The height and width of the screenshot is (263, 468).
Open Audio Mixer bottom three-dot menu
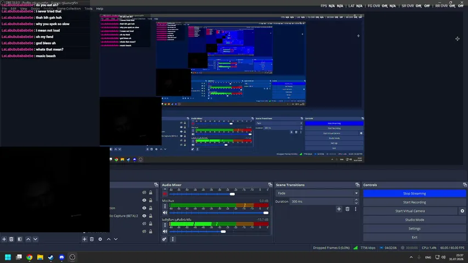click(172, 239)
